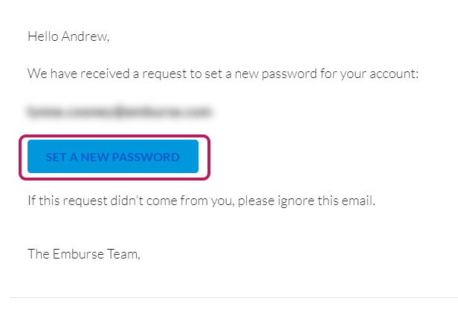Click the word "NEW" on the blue button
Viewport: 458px width, 315px height.
click(95, 157)
